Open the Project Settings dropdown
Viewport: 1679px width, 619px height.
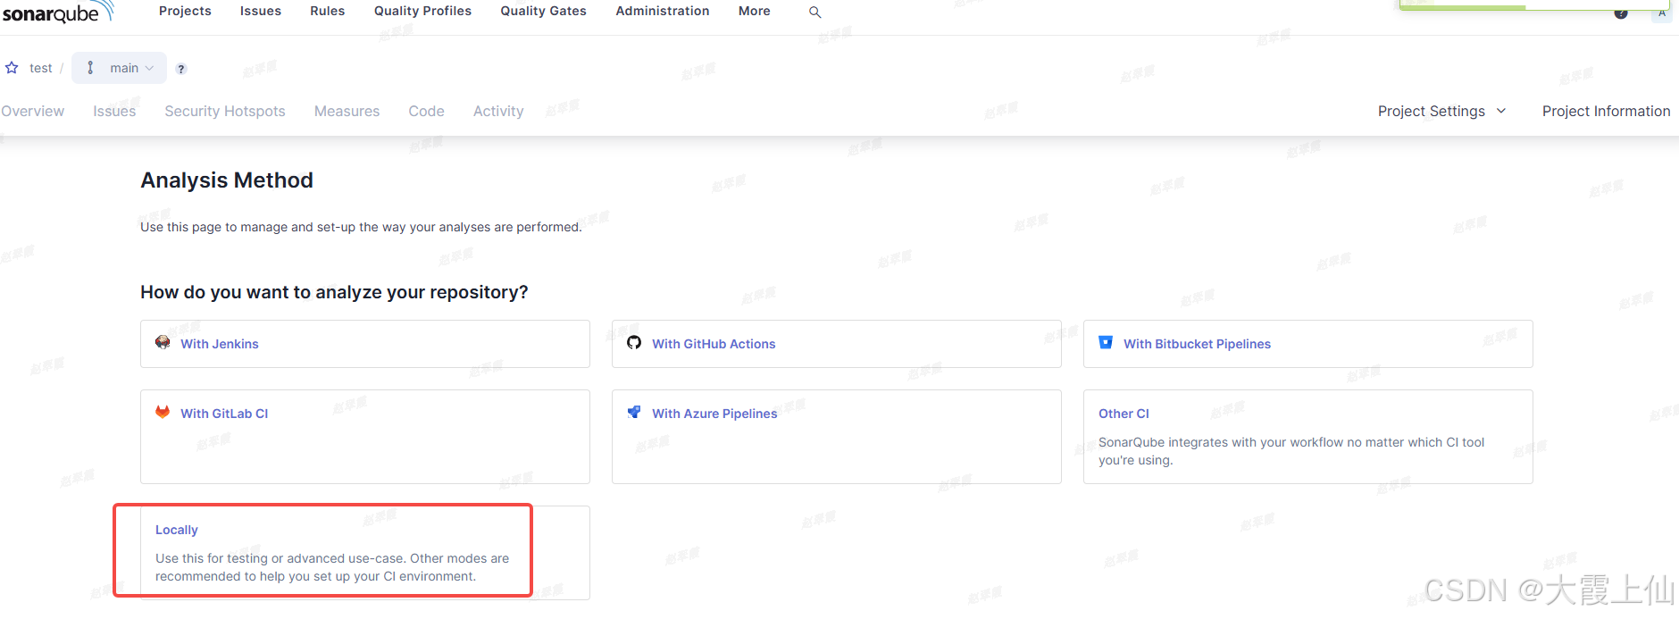[1441, 111]
